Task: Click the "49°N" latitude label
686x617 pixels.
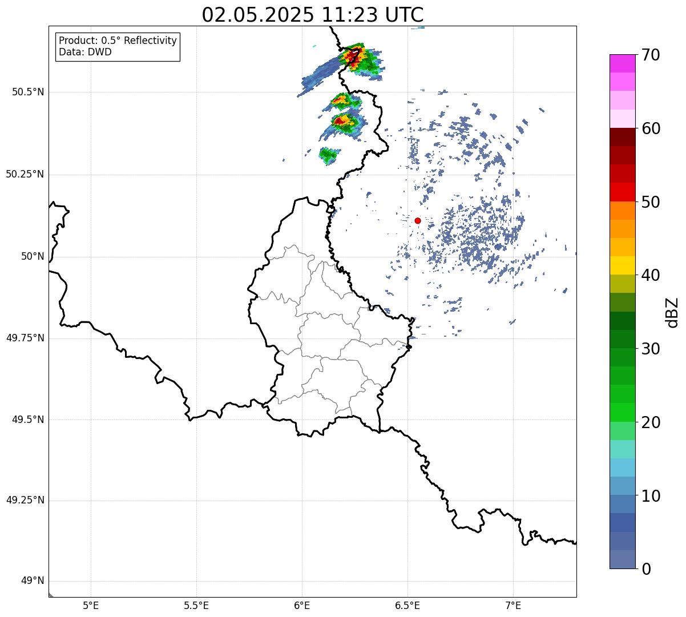Action: click(33, 580)
